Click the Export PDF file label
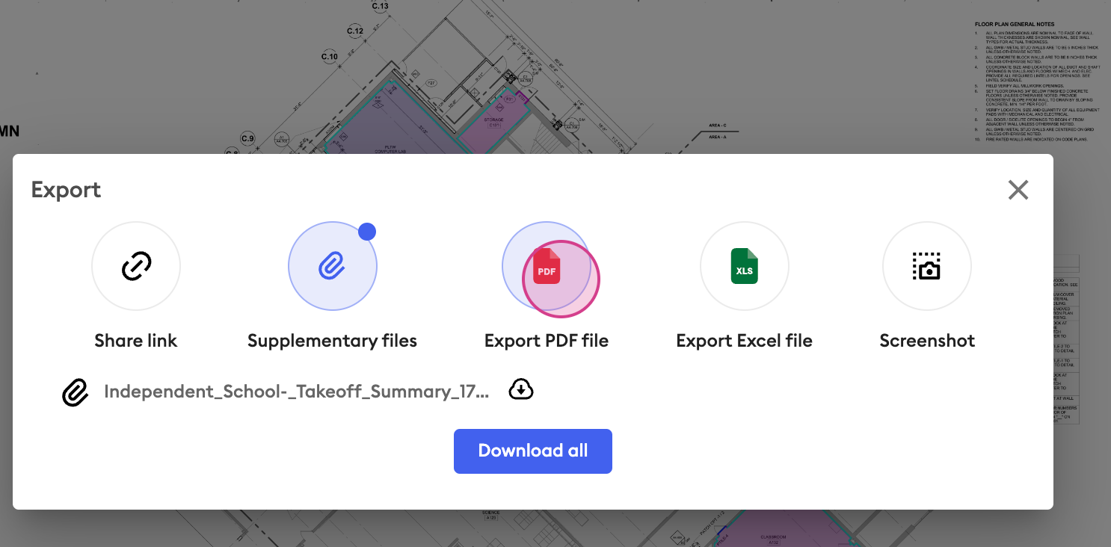 547,341
